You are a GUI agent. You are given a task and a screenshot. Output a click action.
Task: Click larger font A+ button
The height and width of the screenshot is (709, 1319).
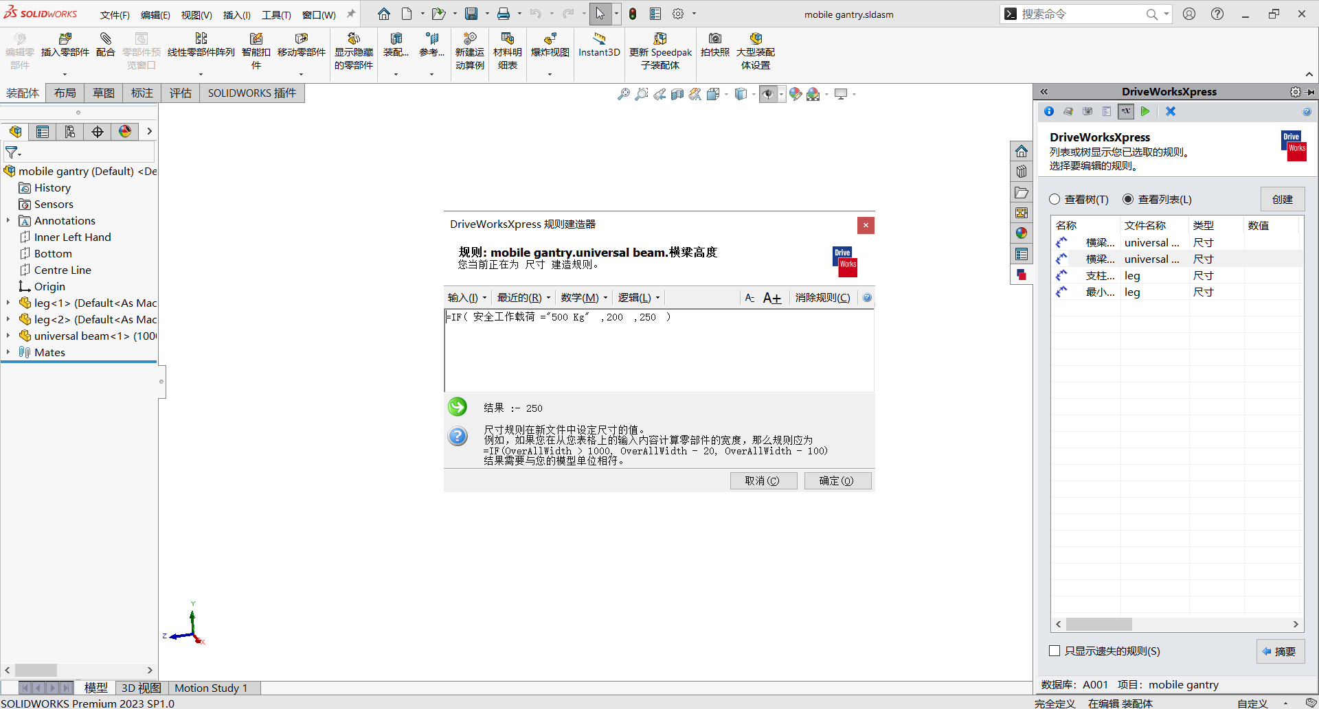[x=772, y=298]
